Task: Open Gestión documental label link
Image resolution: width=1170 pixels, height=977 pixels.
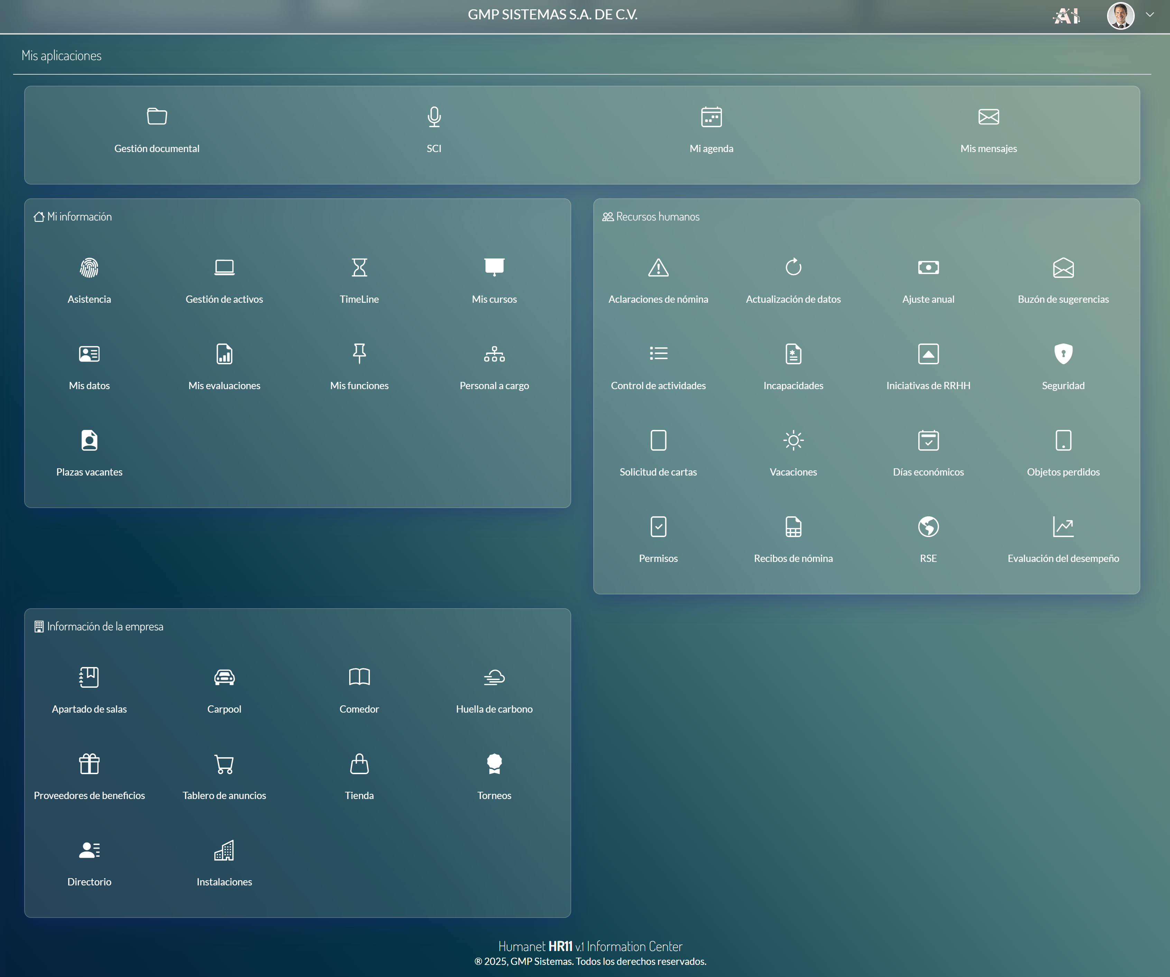Action: tap(157, 149)
